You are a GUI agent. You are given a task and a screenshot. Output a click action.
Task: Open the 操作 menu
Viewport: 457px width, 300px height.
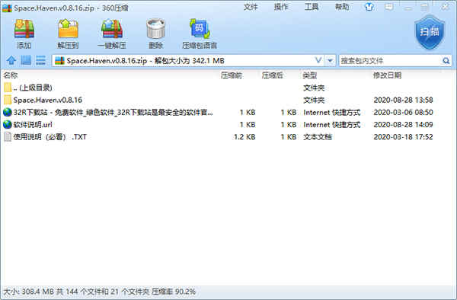click(x=281, y=7)
